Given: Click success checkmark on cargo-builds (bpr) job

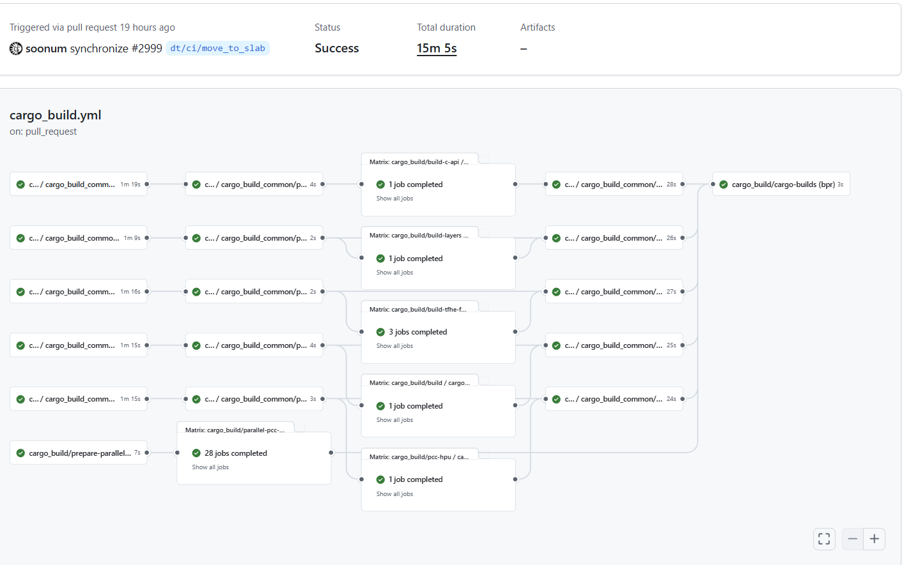Looking at the screenshot, I should pos(724,185).
